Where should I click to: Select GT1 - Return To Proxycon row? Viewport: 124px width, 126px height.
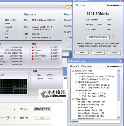point(98,77)
